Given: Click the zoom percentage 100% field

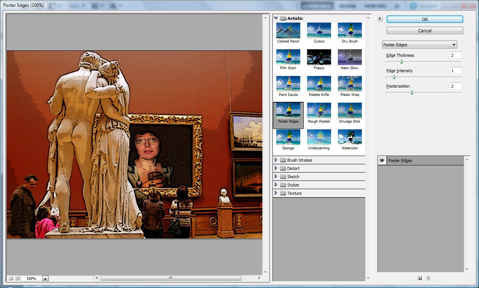Looking at the screenshot, I should coord(32,279).
